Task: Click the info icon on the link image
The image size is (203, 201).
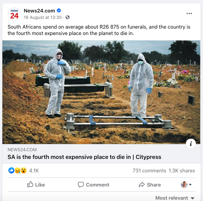Action: point(191,144)
